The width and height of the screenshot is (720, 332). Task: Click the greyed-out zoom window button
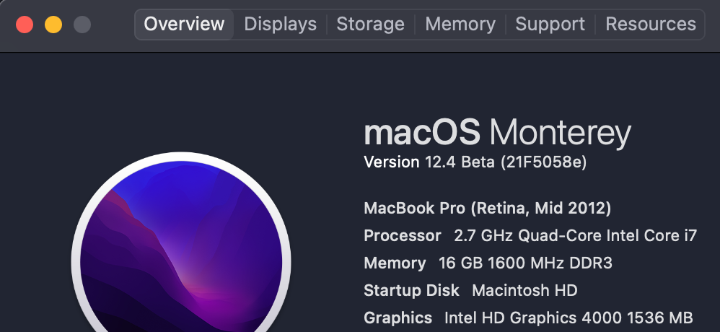point(82,25)
